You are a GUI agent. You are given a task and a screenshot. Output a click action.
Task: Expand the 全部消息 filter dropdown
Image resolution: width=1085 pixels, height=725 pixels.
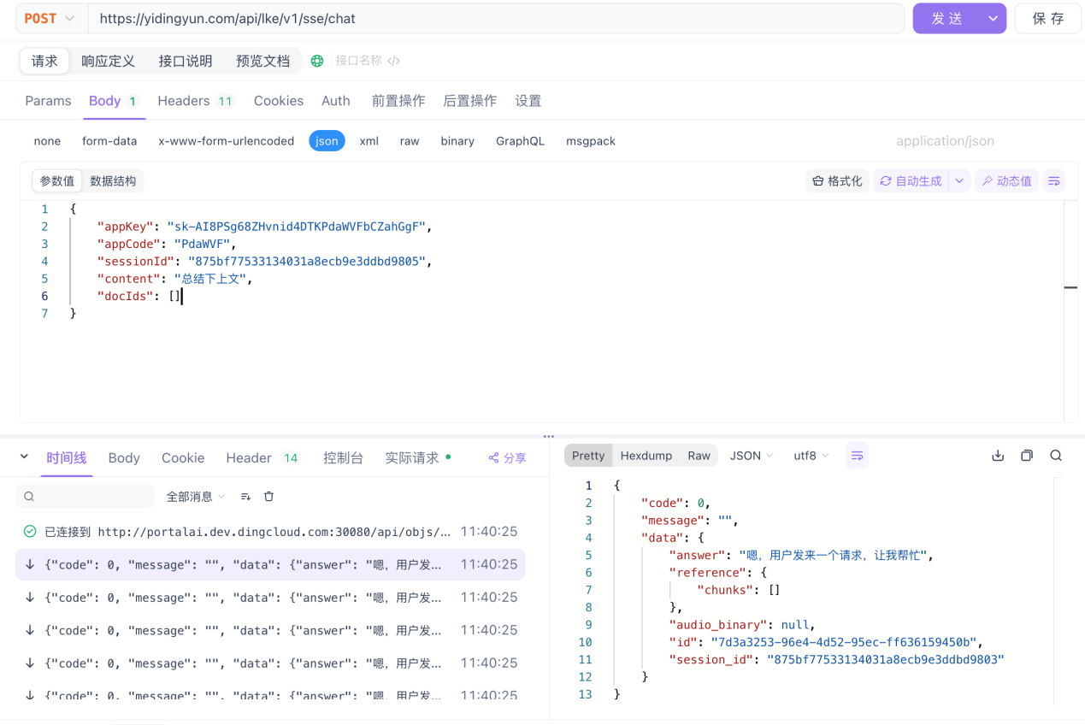(x=196, y=497)
